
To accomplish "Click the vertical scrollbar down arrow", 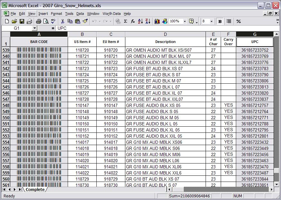I will click(x=276, y=184).
